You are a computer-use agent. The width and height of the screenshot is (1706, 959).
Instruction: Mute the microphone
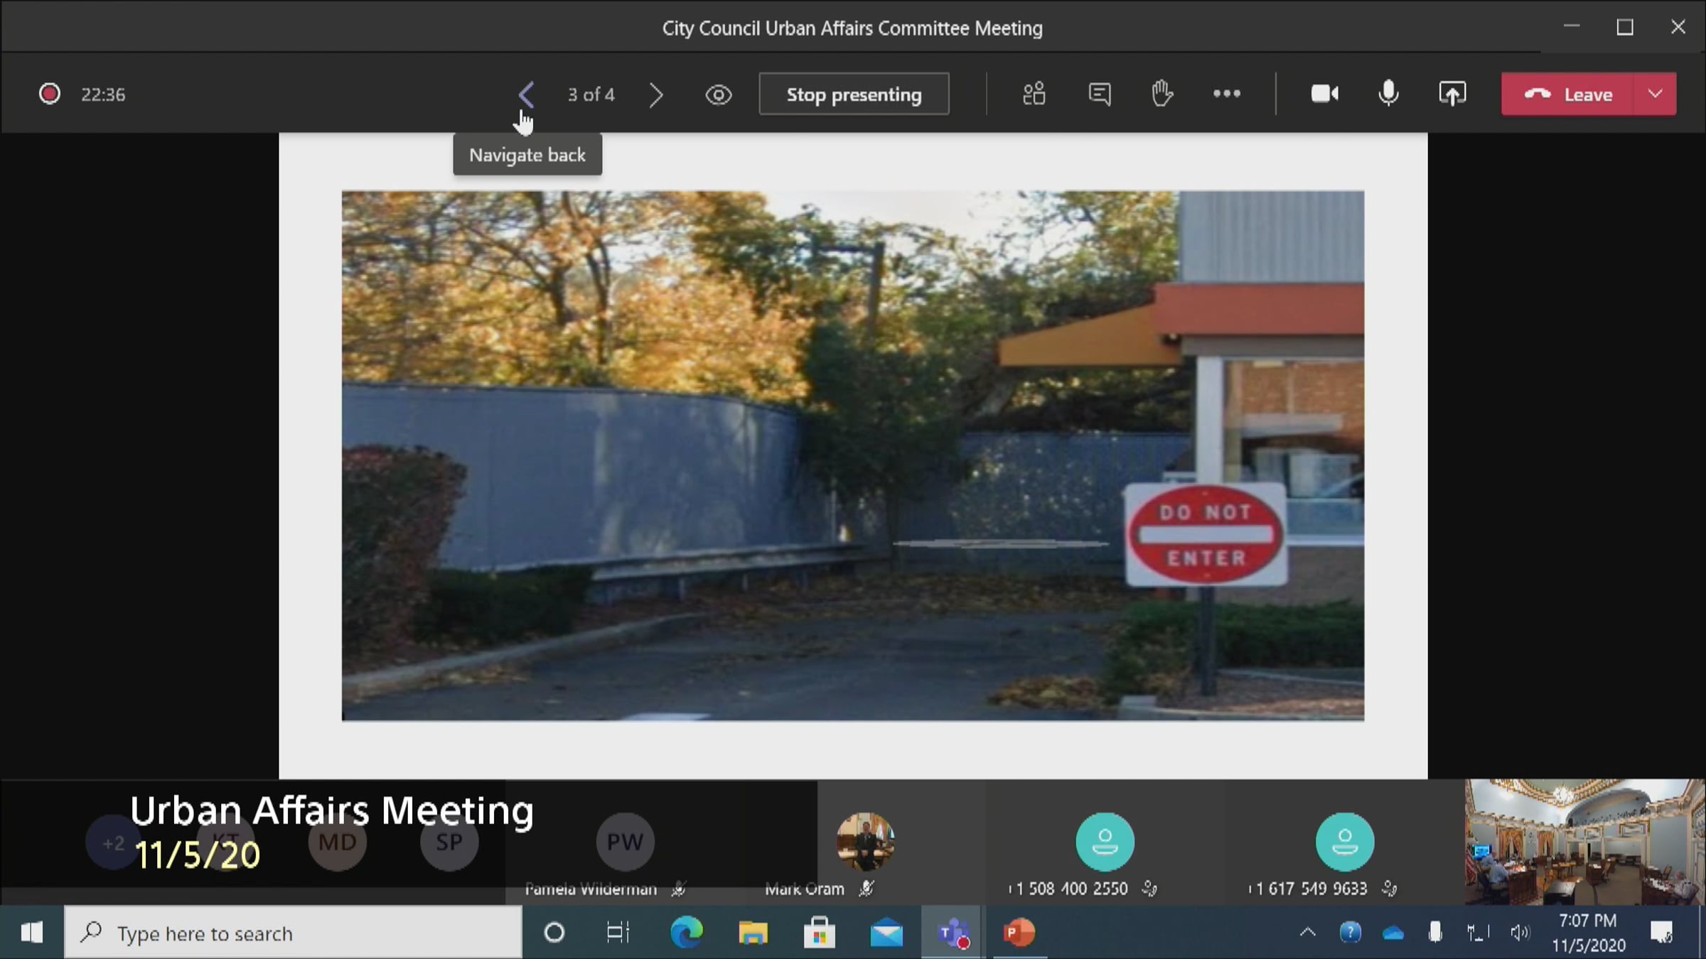point(1388,94)
